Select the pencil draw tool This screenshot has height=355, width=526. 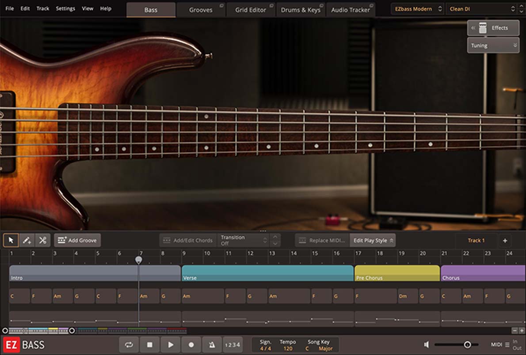[27, 240]
